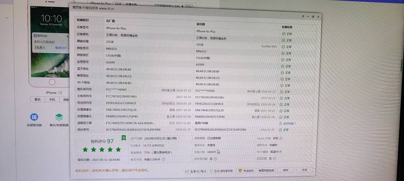Image resolution: width=404 pixels, height=181 pixels.
Task: Click the 专业验机 button
Action: [x=246, y=170]
